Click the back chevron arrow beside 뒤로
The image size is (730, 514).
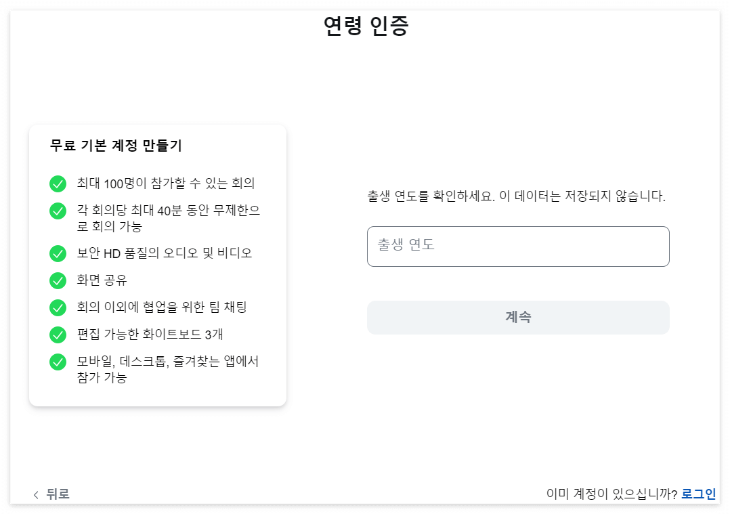pyautogui.click(x=35, y=494)
